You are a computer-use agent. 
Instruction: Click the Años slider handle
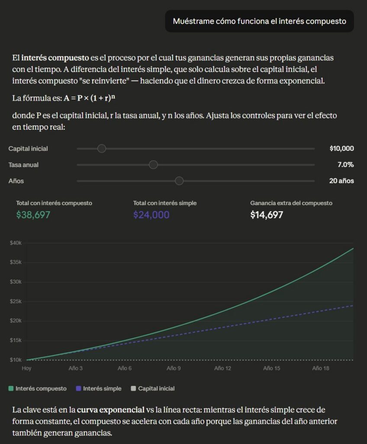179,181
